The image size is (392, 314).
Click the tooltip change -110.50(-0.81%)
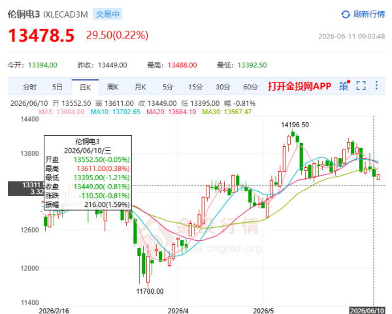(105, 196)
